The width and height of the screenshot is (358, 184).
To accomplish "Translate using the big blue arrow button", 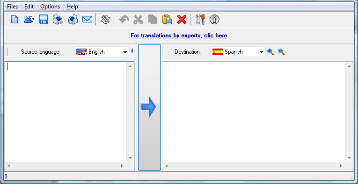I will click(x=149, y=107).
